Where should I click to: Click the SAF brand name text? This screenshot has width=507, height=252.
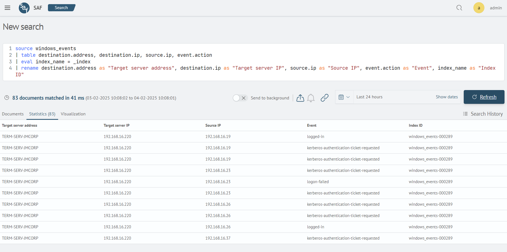(38, 8)
